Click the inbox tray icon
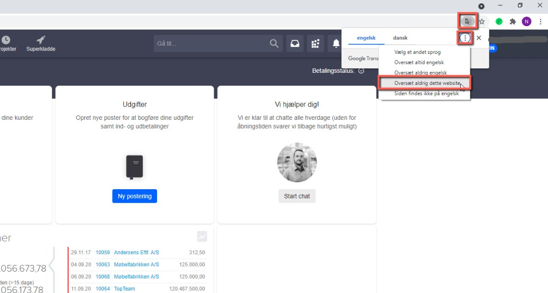Viewport: 548px width, 293px height. click(x=295, y=44)
